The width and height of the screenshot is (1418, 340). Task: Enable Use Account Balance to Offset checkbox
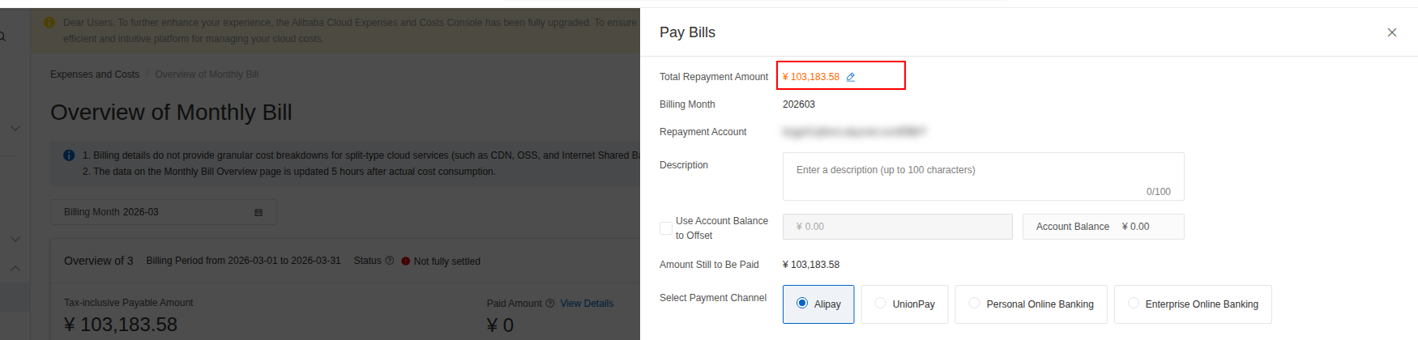[x=666, y=228]
